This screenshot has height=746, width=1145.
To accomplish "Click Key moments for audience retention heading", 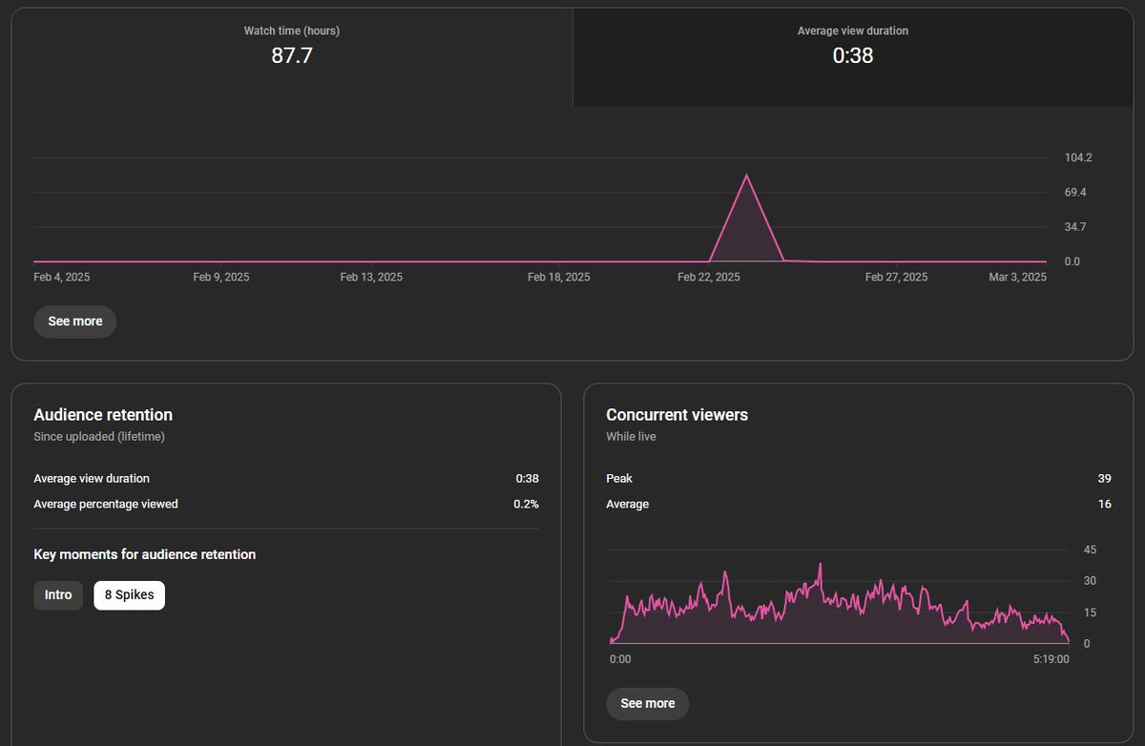I will 144,554.
